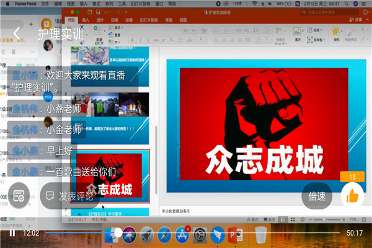
Task: Clear formatting with the eraser A icon
Action: [203, 30]
